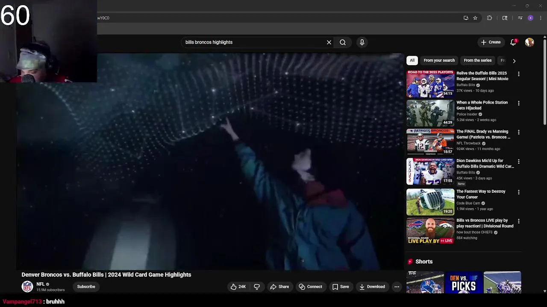Click 'Code Blue Cam' channel name
Image resolution: width=547 pixels, height=307 pixels.
(468, 203)
